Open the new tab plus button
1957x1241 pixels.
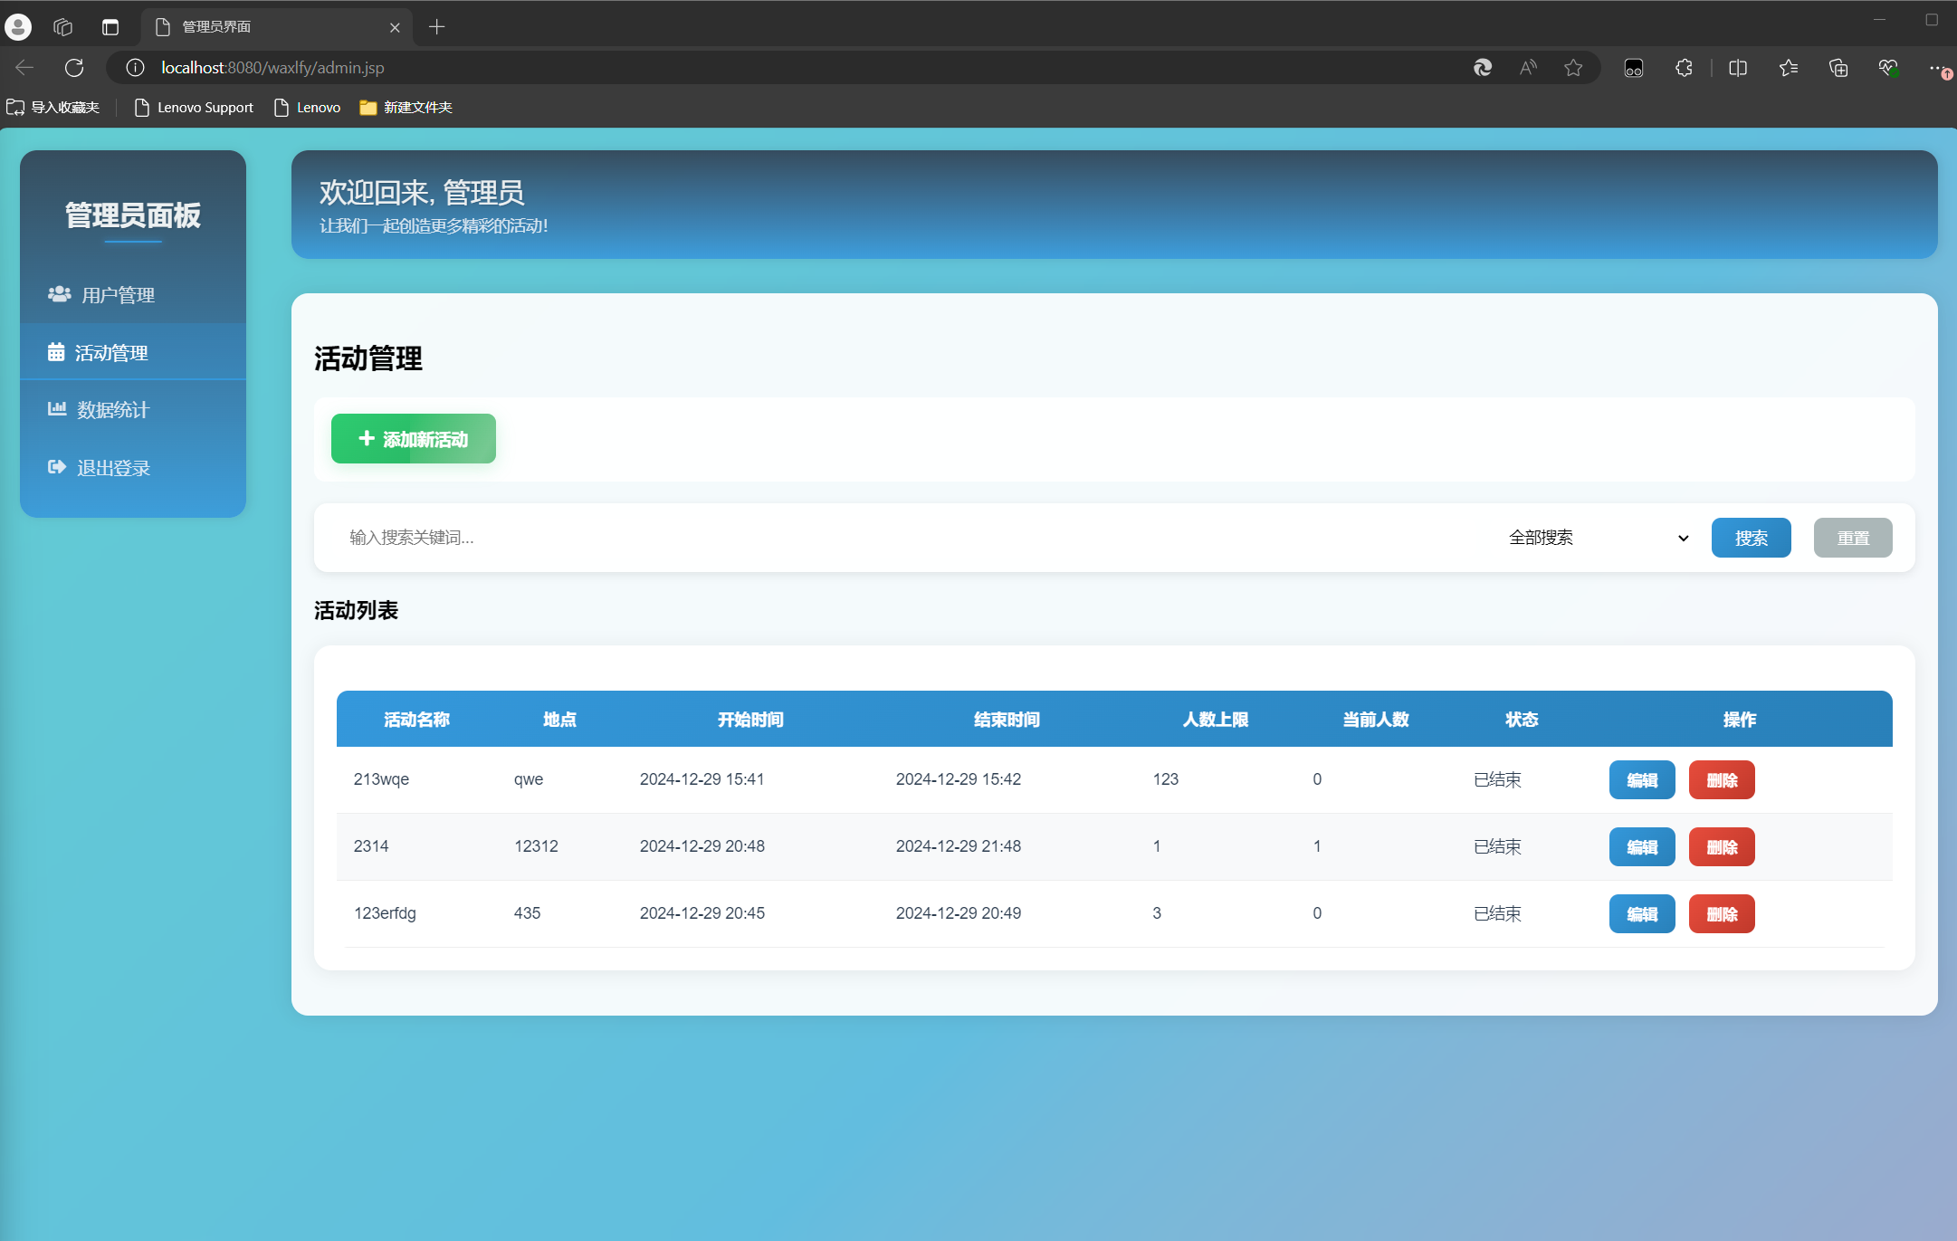pyautogui.click(x=437, y=27)
